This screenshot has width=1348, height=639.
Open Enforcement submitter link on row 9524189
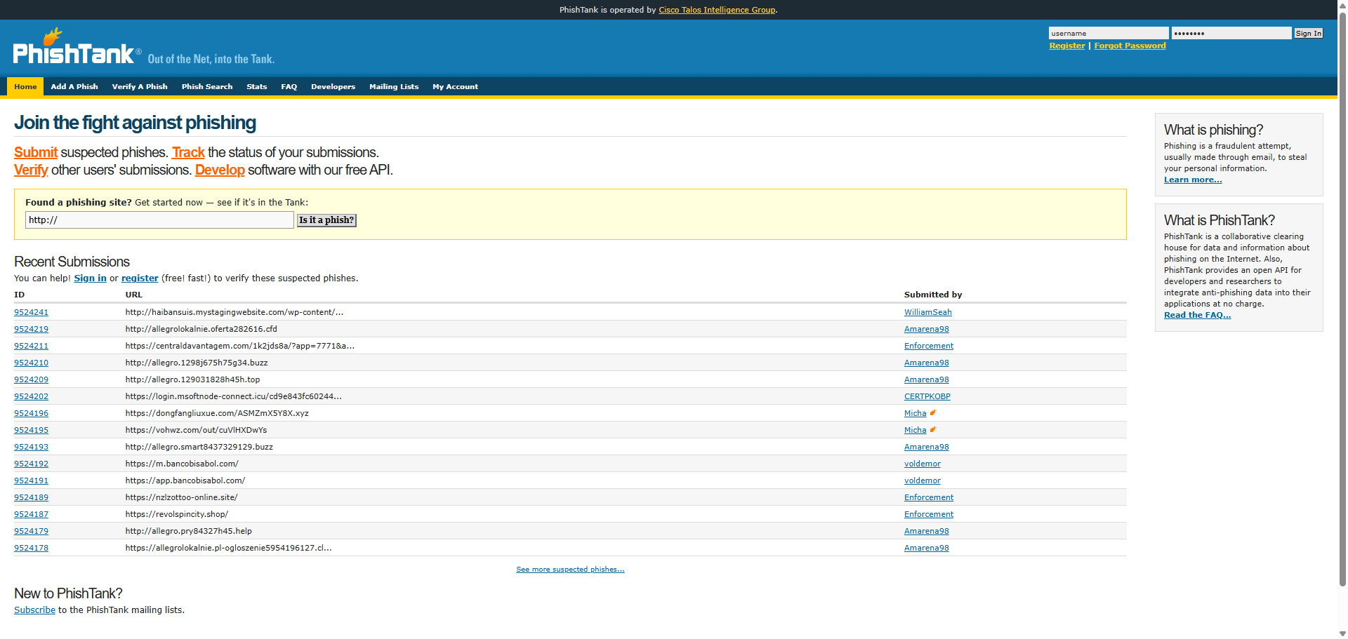[929, 497]
